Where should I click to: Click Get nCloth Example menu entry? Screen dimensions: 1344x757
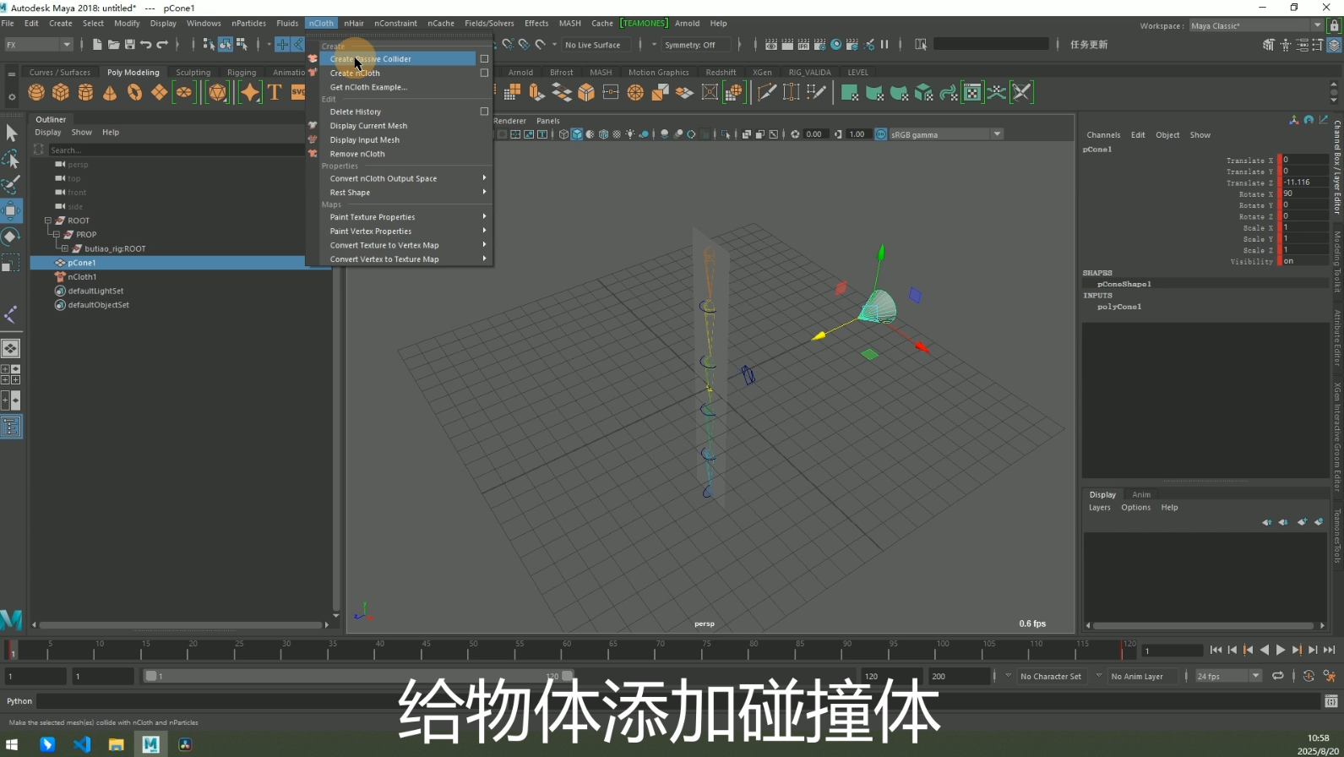[367, 87]
